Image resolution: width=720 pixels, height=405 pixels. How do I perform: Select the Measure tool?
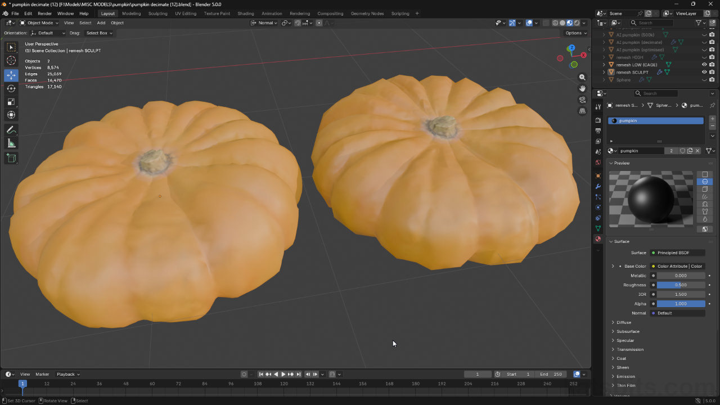[x=11, y=143]
